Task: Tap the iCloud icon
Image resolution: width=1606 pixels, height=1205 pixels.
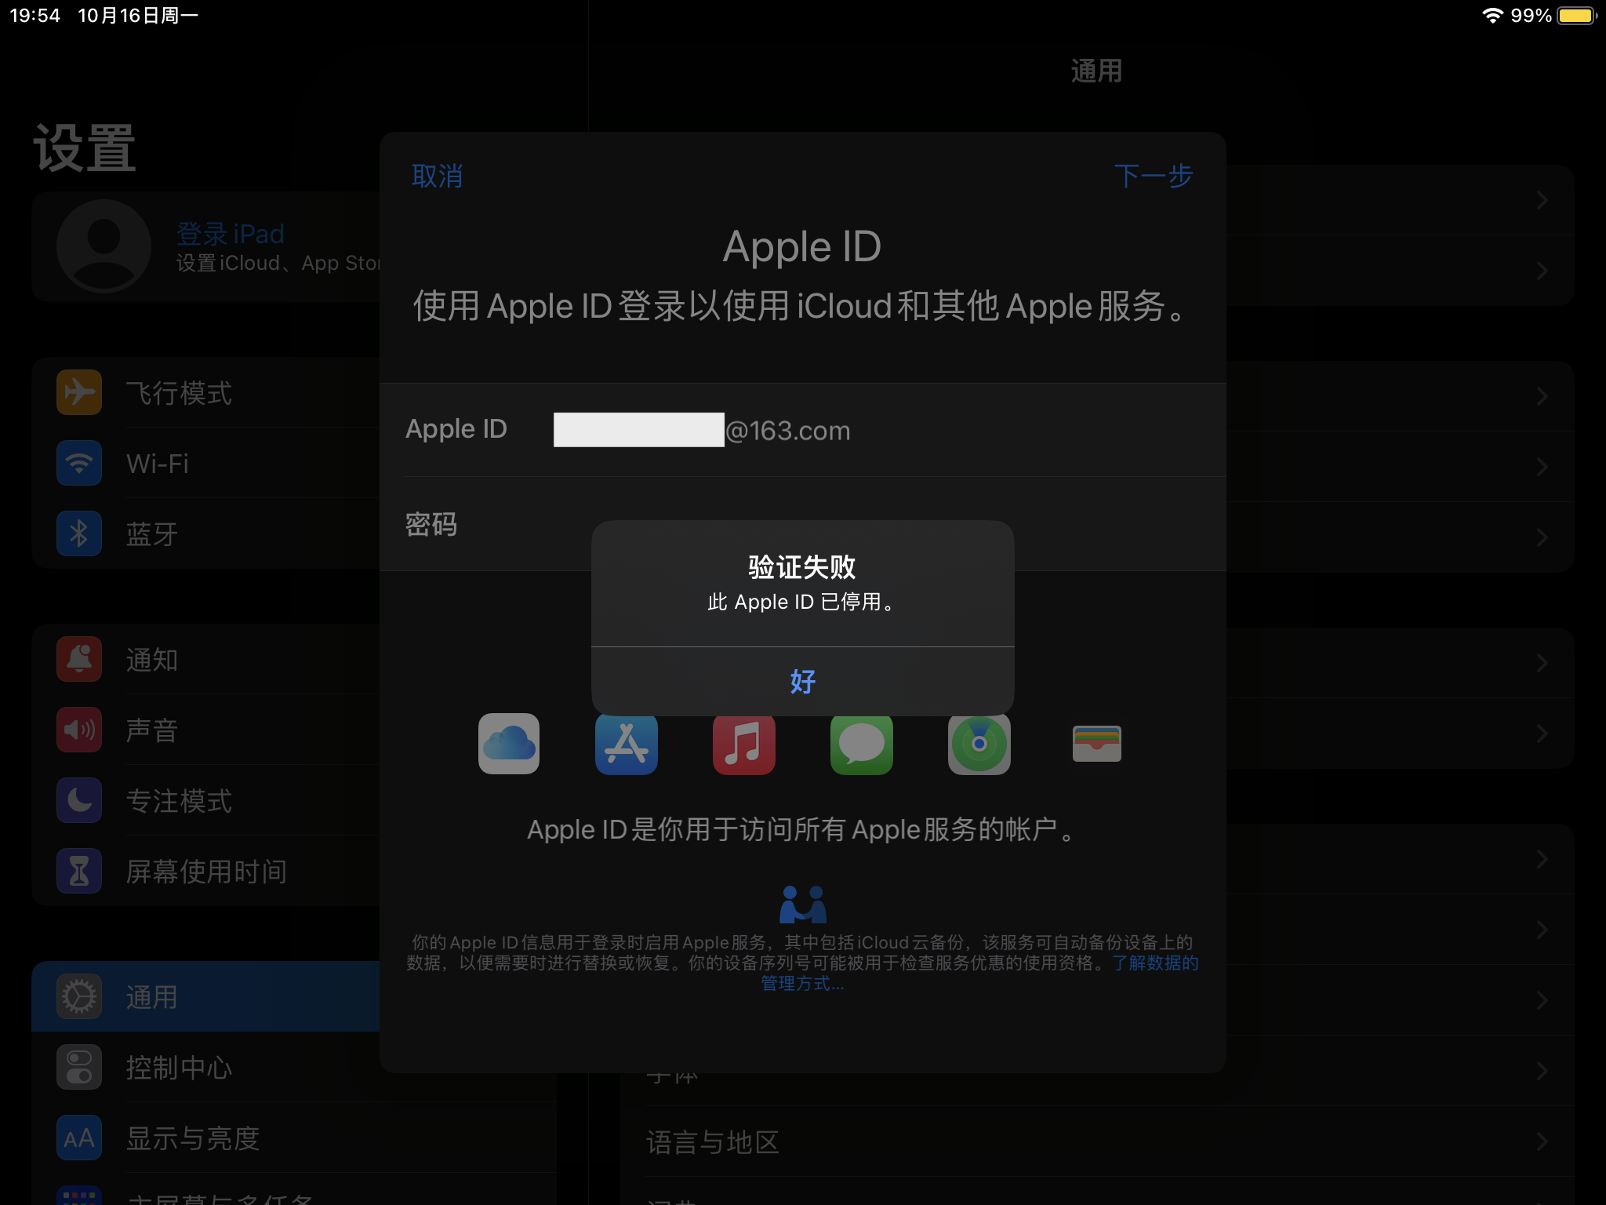Action: [x=509, y=744]
